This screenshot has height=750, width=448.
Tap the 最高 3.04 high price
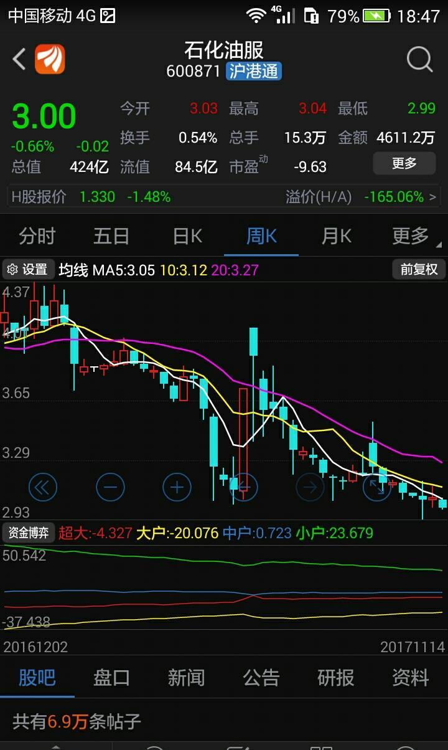(278, 108)
